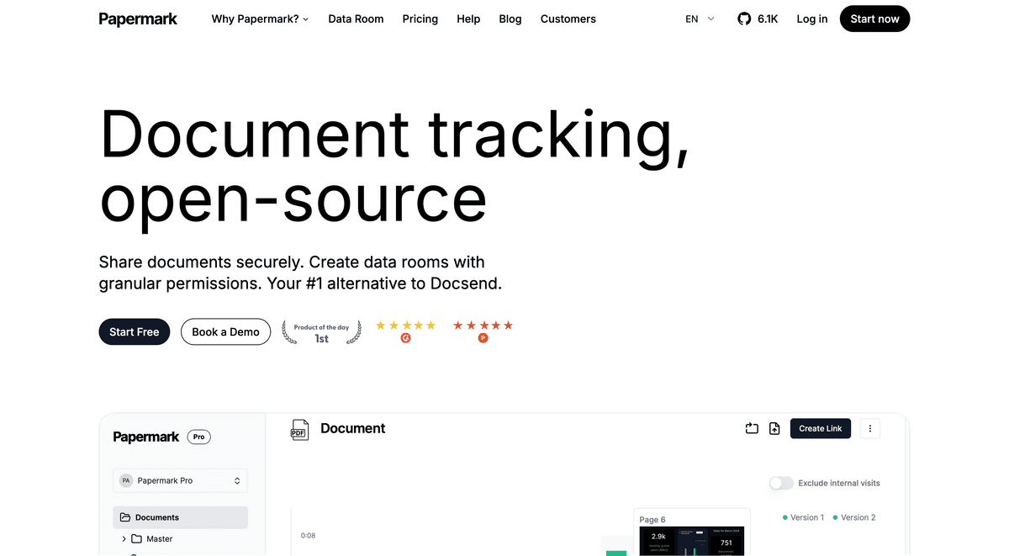1009x556 pixels.
Task: Toggle the Version 1 legend item
Action: [803, 517]
